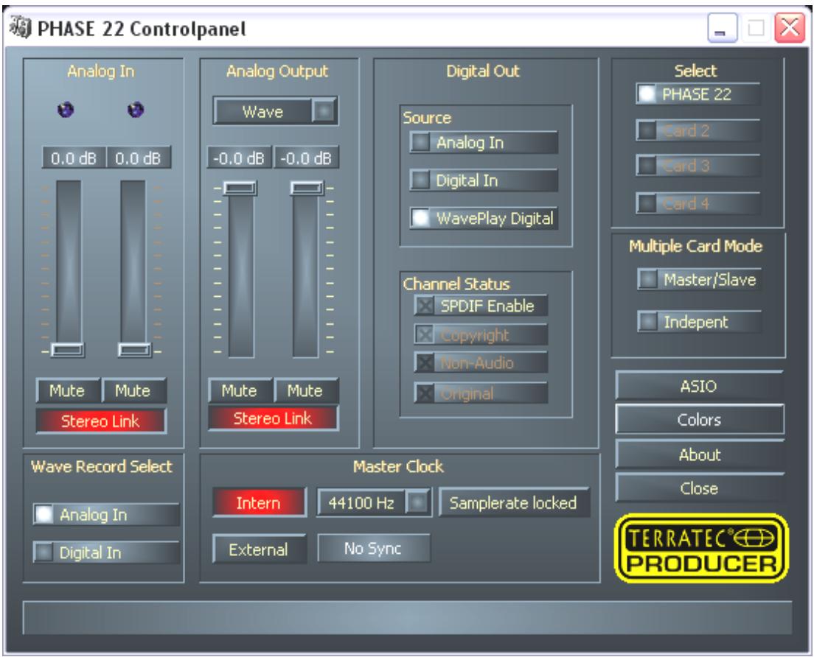This screenshot has width=814, height=657.
Task: Toggle the SPDIF Enable checkbox
Action: pos(481,306)
